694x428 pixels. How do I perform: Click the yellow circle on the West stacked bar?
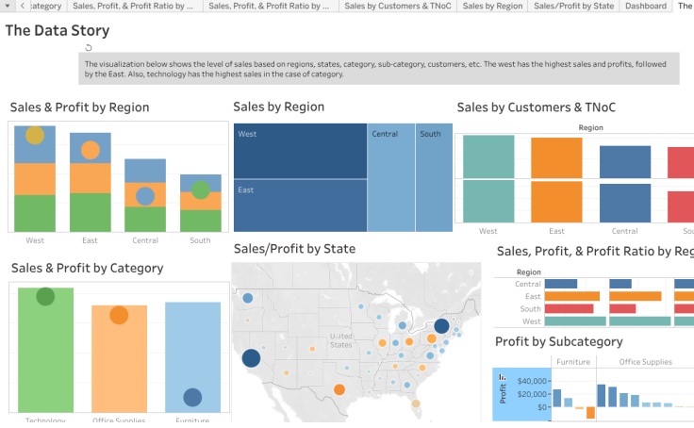[x=35, y=135]
